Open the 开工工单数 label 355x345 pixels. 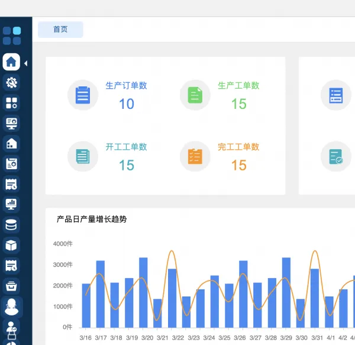(x=127, y=147)
